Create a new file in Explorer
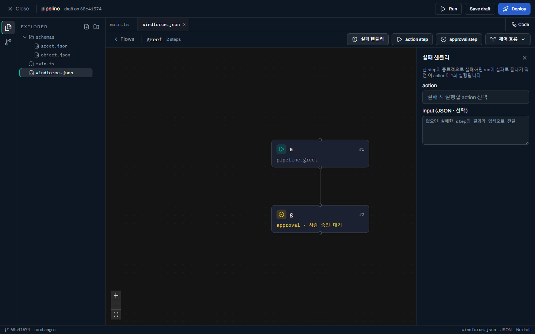The height and width of the screenshot is (334, 535). click(x=87, y=27)
